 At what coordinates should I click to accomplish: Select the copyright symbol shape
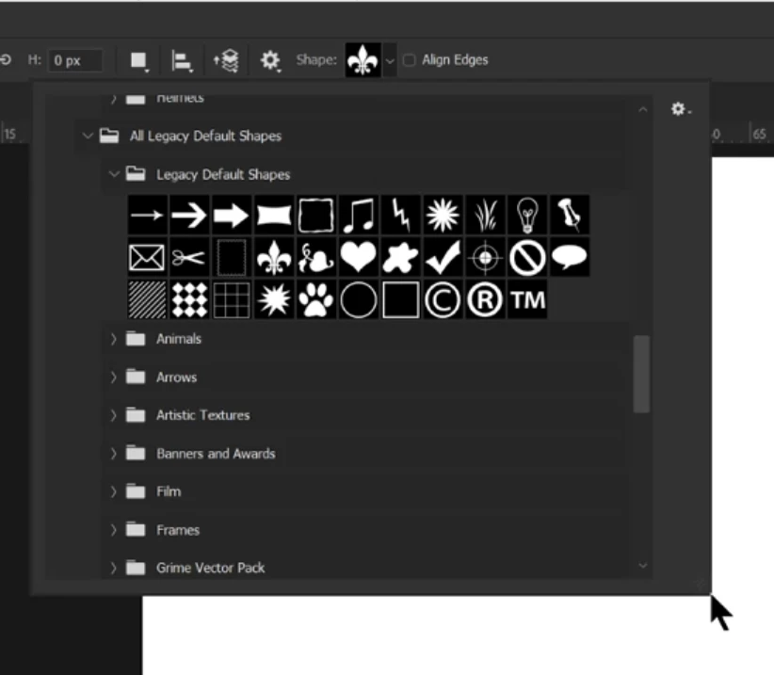coord(443,299)
